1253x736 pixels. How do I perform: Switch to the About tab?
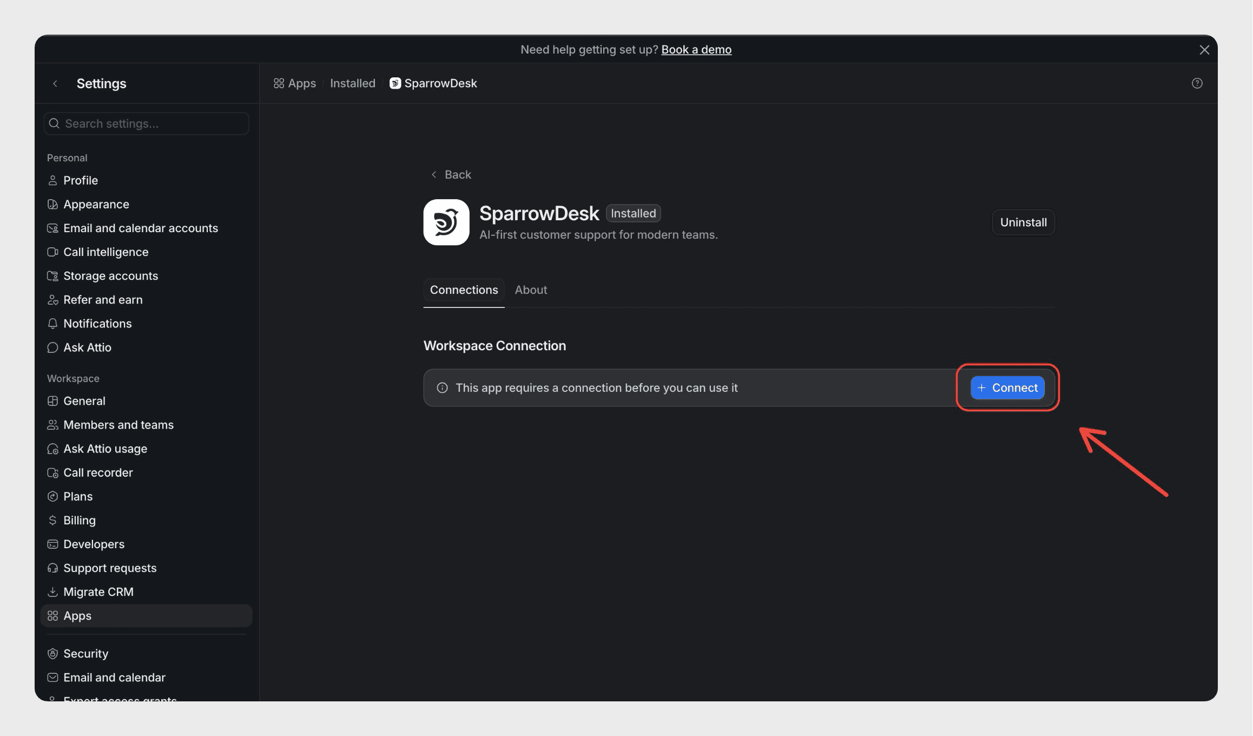(530, 290)
